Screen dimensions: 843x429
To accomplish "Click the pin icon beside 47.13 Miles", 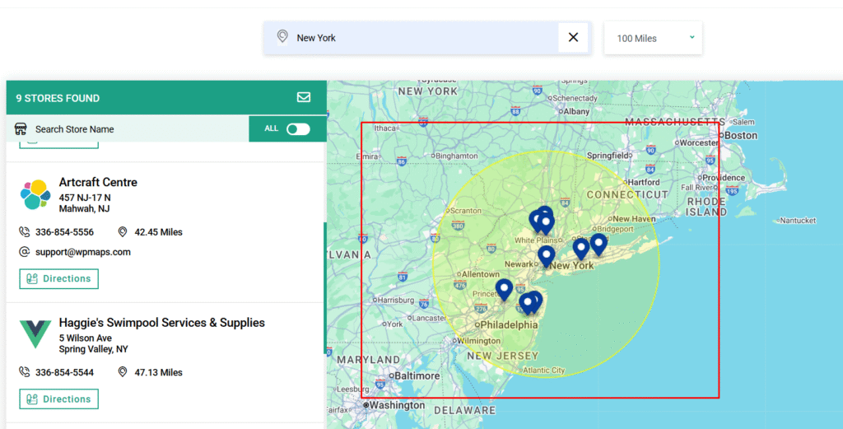I will coord(123,372).
